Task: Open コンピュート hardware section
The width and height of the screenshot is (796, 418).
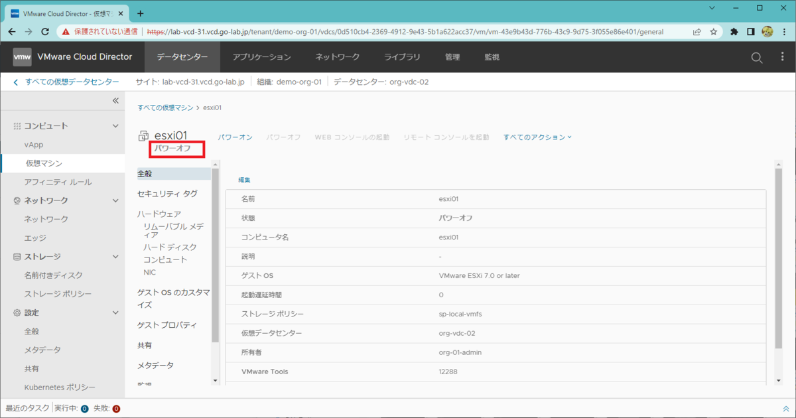Action: (165, 259)
